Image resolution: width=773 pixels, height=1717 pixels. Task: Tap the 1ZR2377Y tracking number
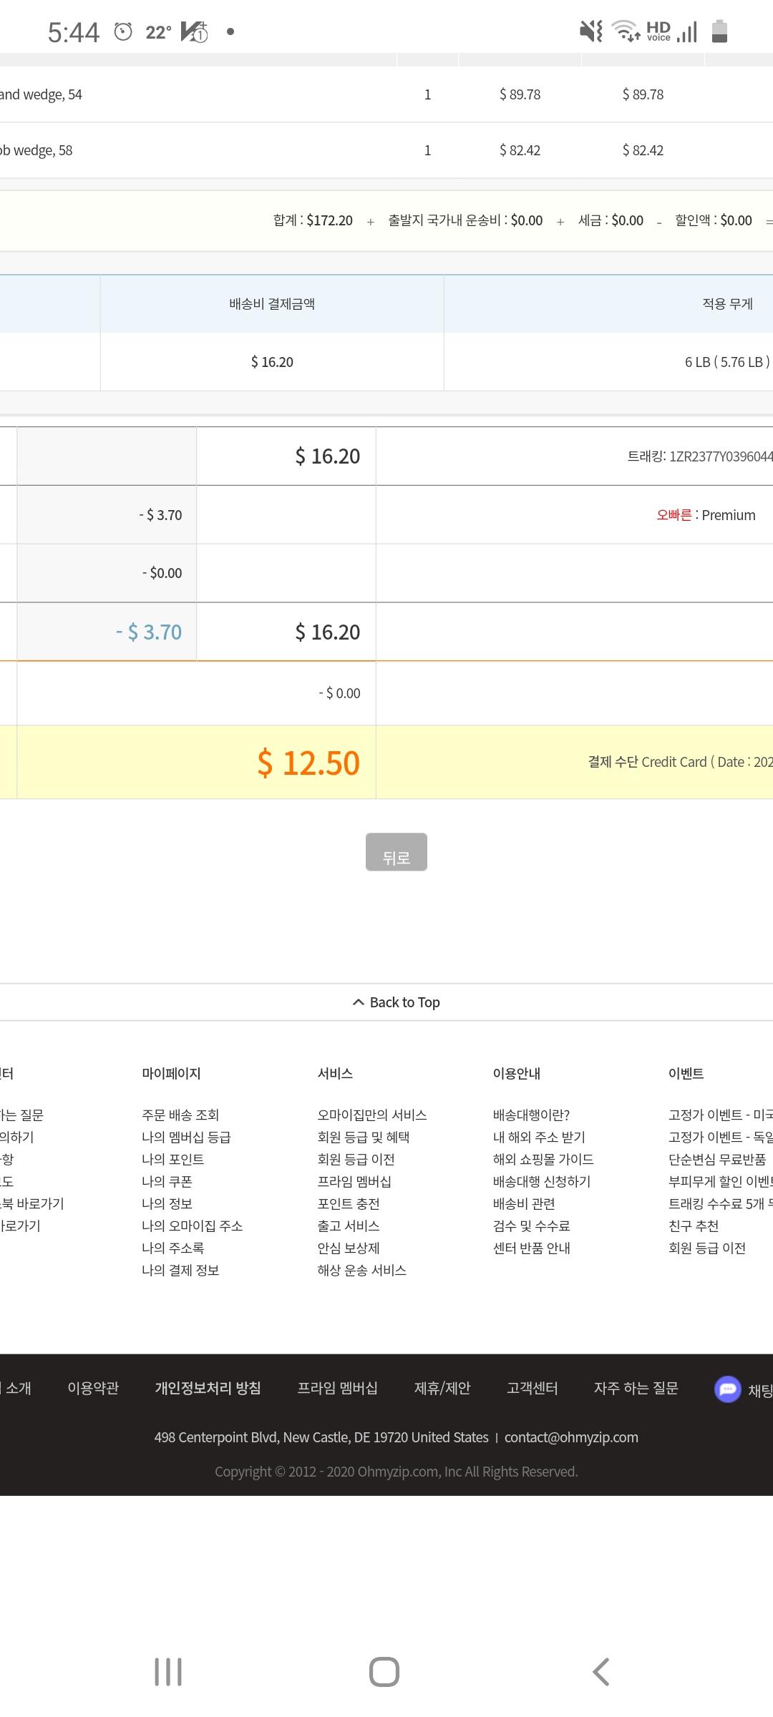pos(719,456)
